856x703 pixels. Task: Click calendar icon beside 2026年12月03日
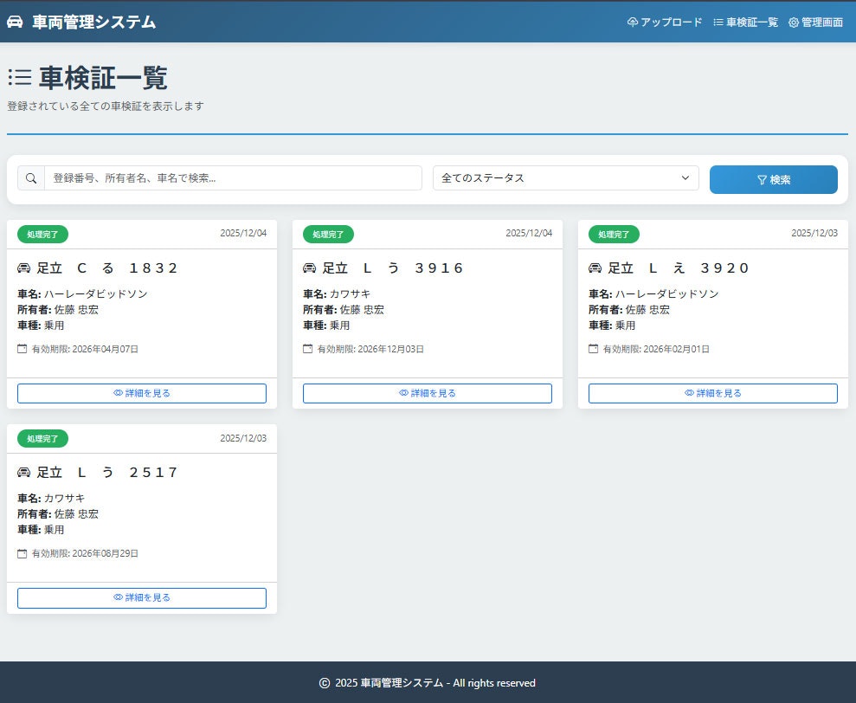[307, 349]
